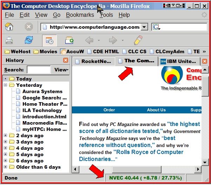
Task: Go to the Home page icon
Action: (x=9, y=27)
